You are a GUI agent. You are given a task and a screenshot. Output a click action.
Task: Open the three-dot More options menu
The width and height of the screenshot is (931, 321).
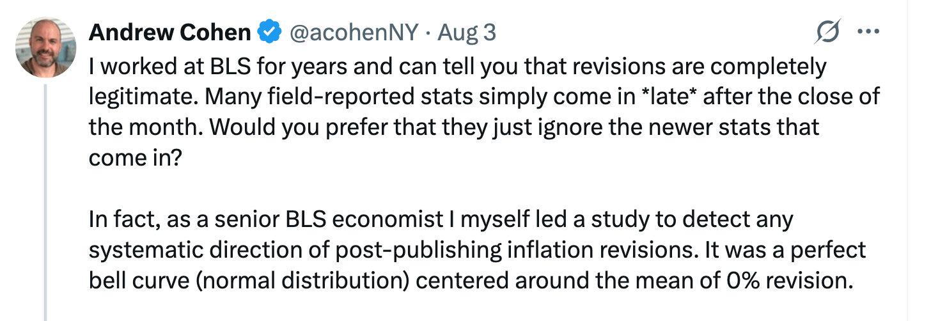click(x=868, y=32)
